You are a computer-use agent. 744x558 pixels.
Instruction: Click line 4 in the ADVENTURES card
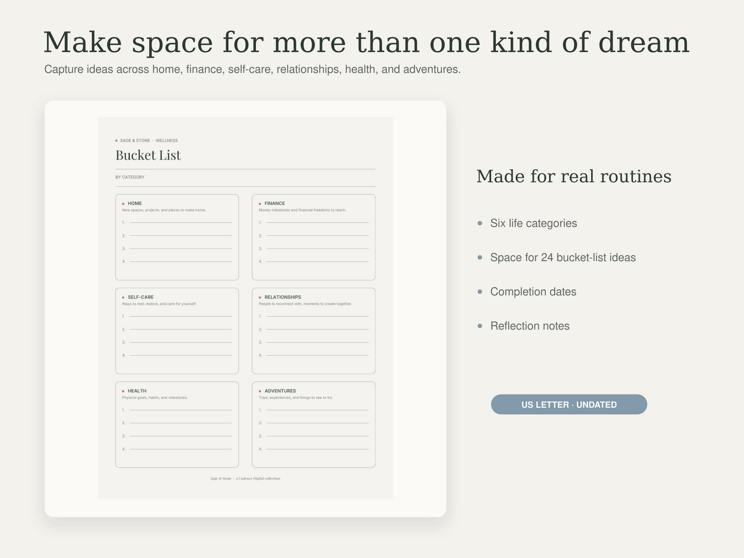point(314,449)
